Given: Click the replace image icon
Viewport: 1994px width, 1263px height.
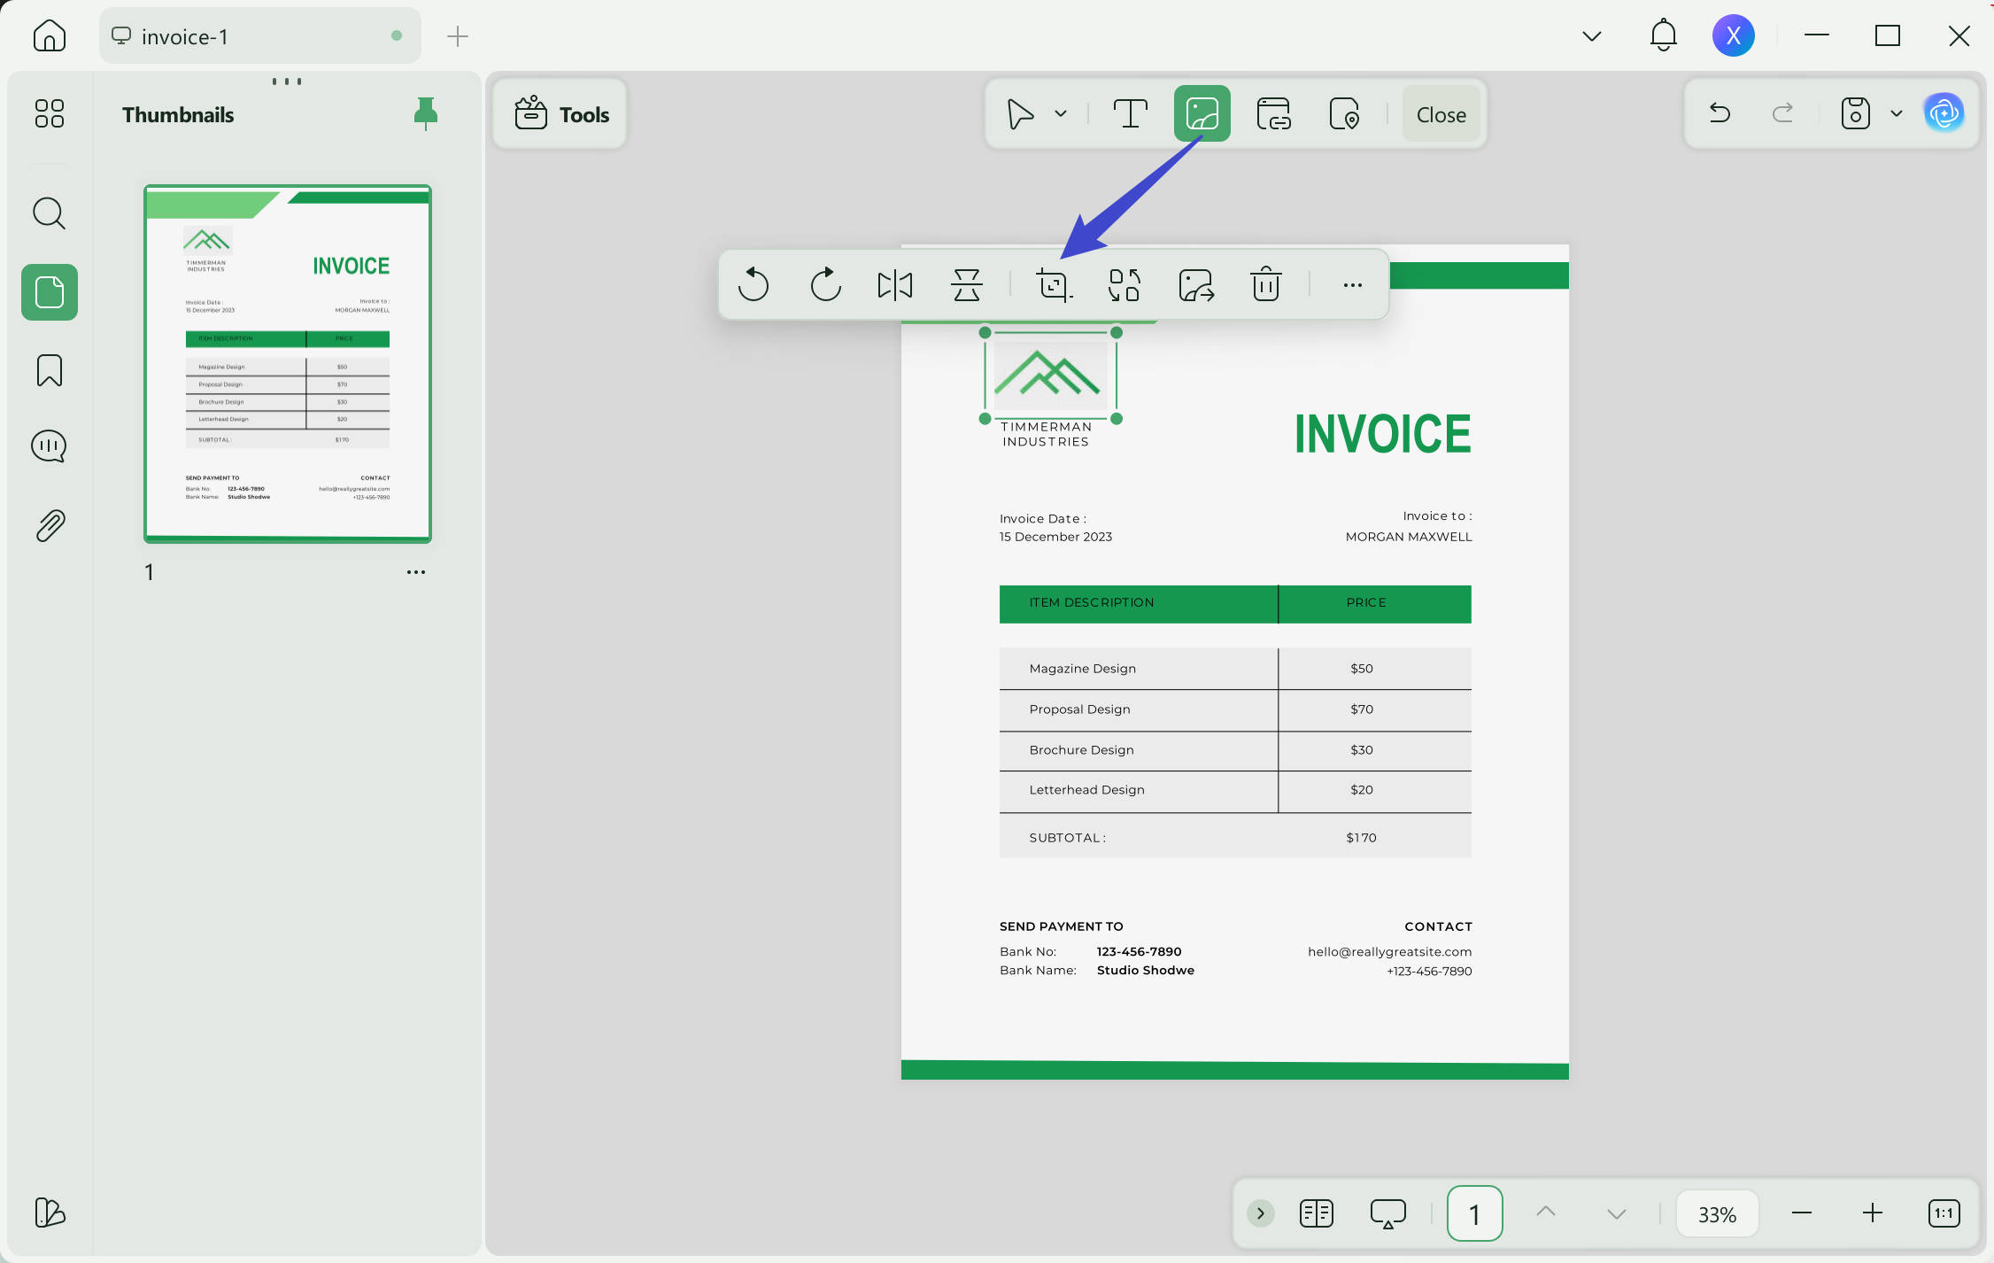Looking at the screenshot, I should [x=1125, y=285].
